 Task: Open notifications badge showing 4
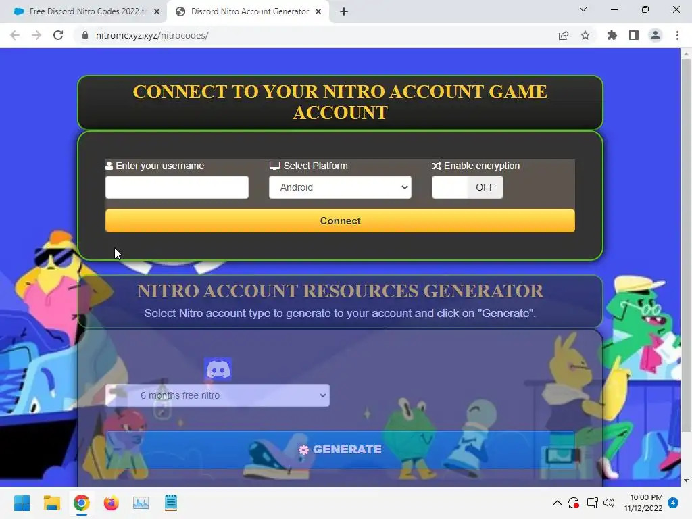coord(673,503)
